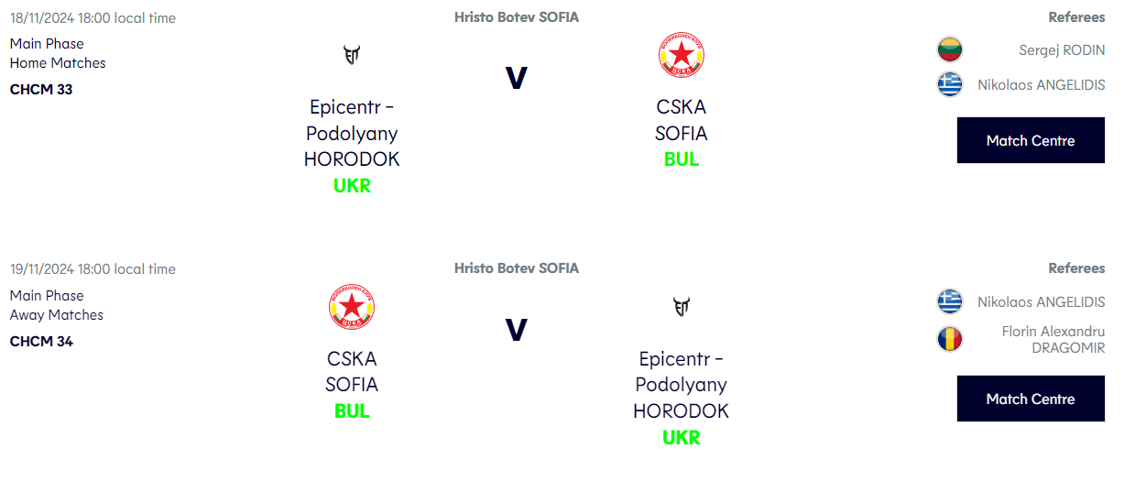This screenshot has height=481, width=1135.
Task: Click referee name Sergej RODIN
Action: 1062,50
